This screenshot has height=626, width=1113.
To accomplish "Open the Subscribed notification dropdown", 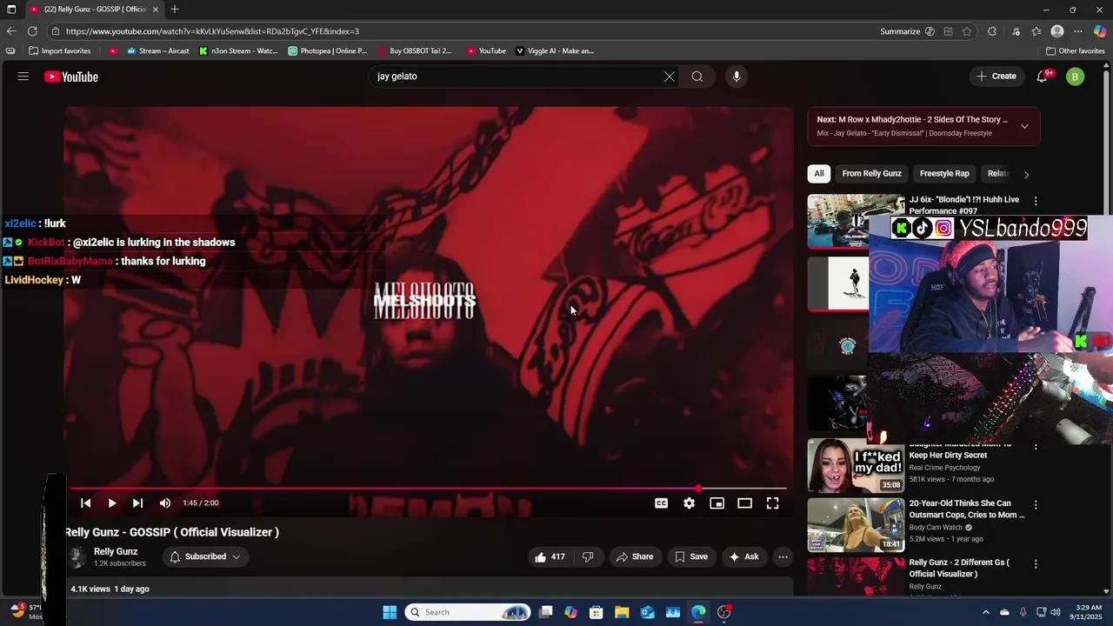I will pyautogui.click(x=205, y=556).
